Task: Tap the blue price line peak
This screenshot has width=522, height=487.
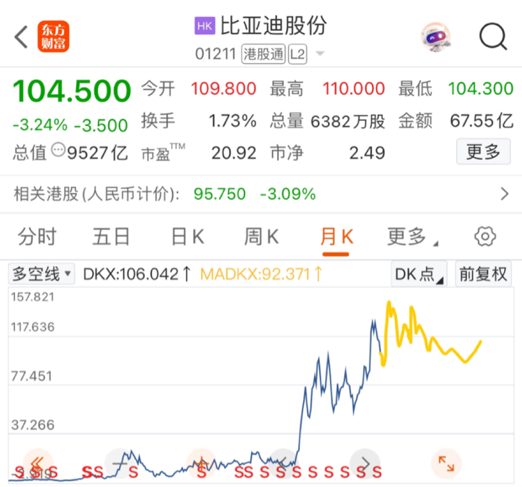Action: [x=374, y=322]
